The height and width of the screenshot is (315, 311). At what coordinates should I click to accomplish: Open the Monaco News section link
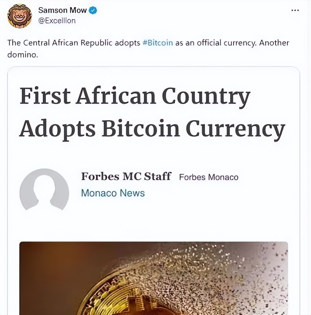(x=113, y=193)
